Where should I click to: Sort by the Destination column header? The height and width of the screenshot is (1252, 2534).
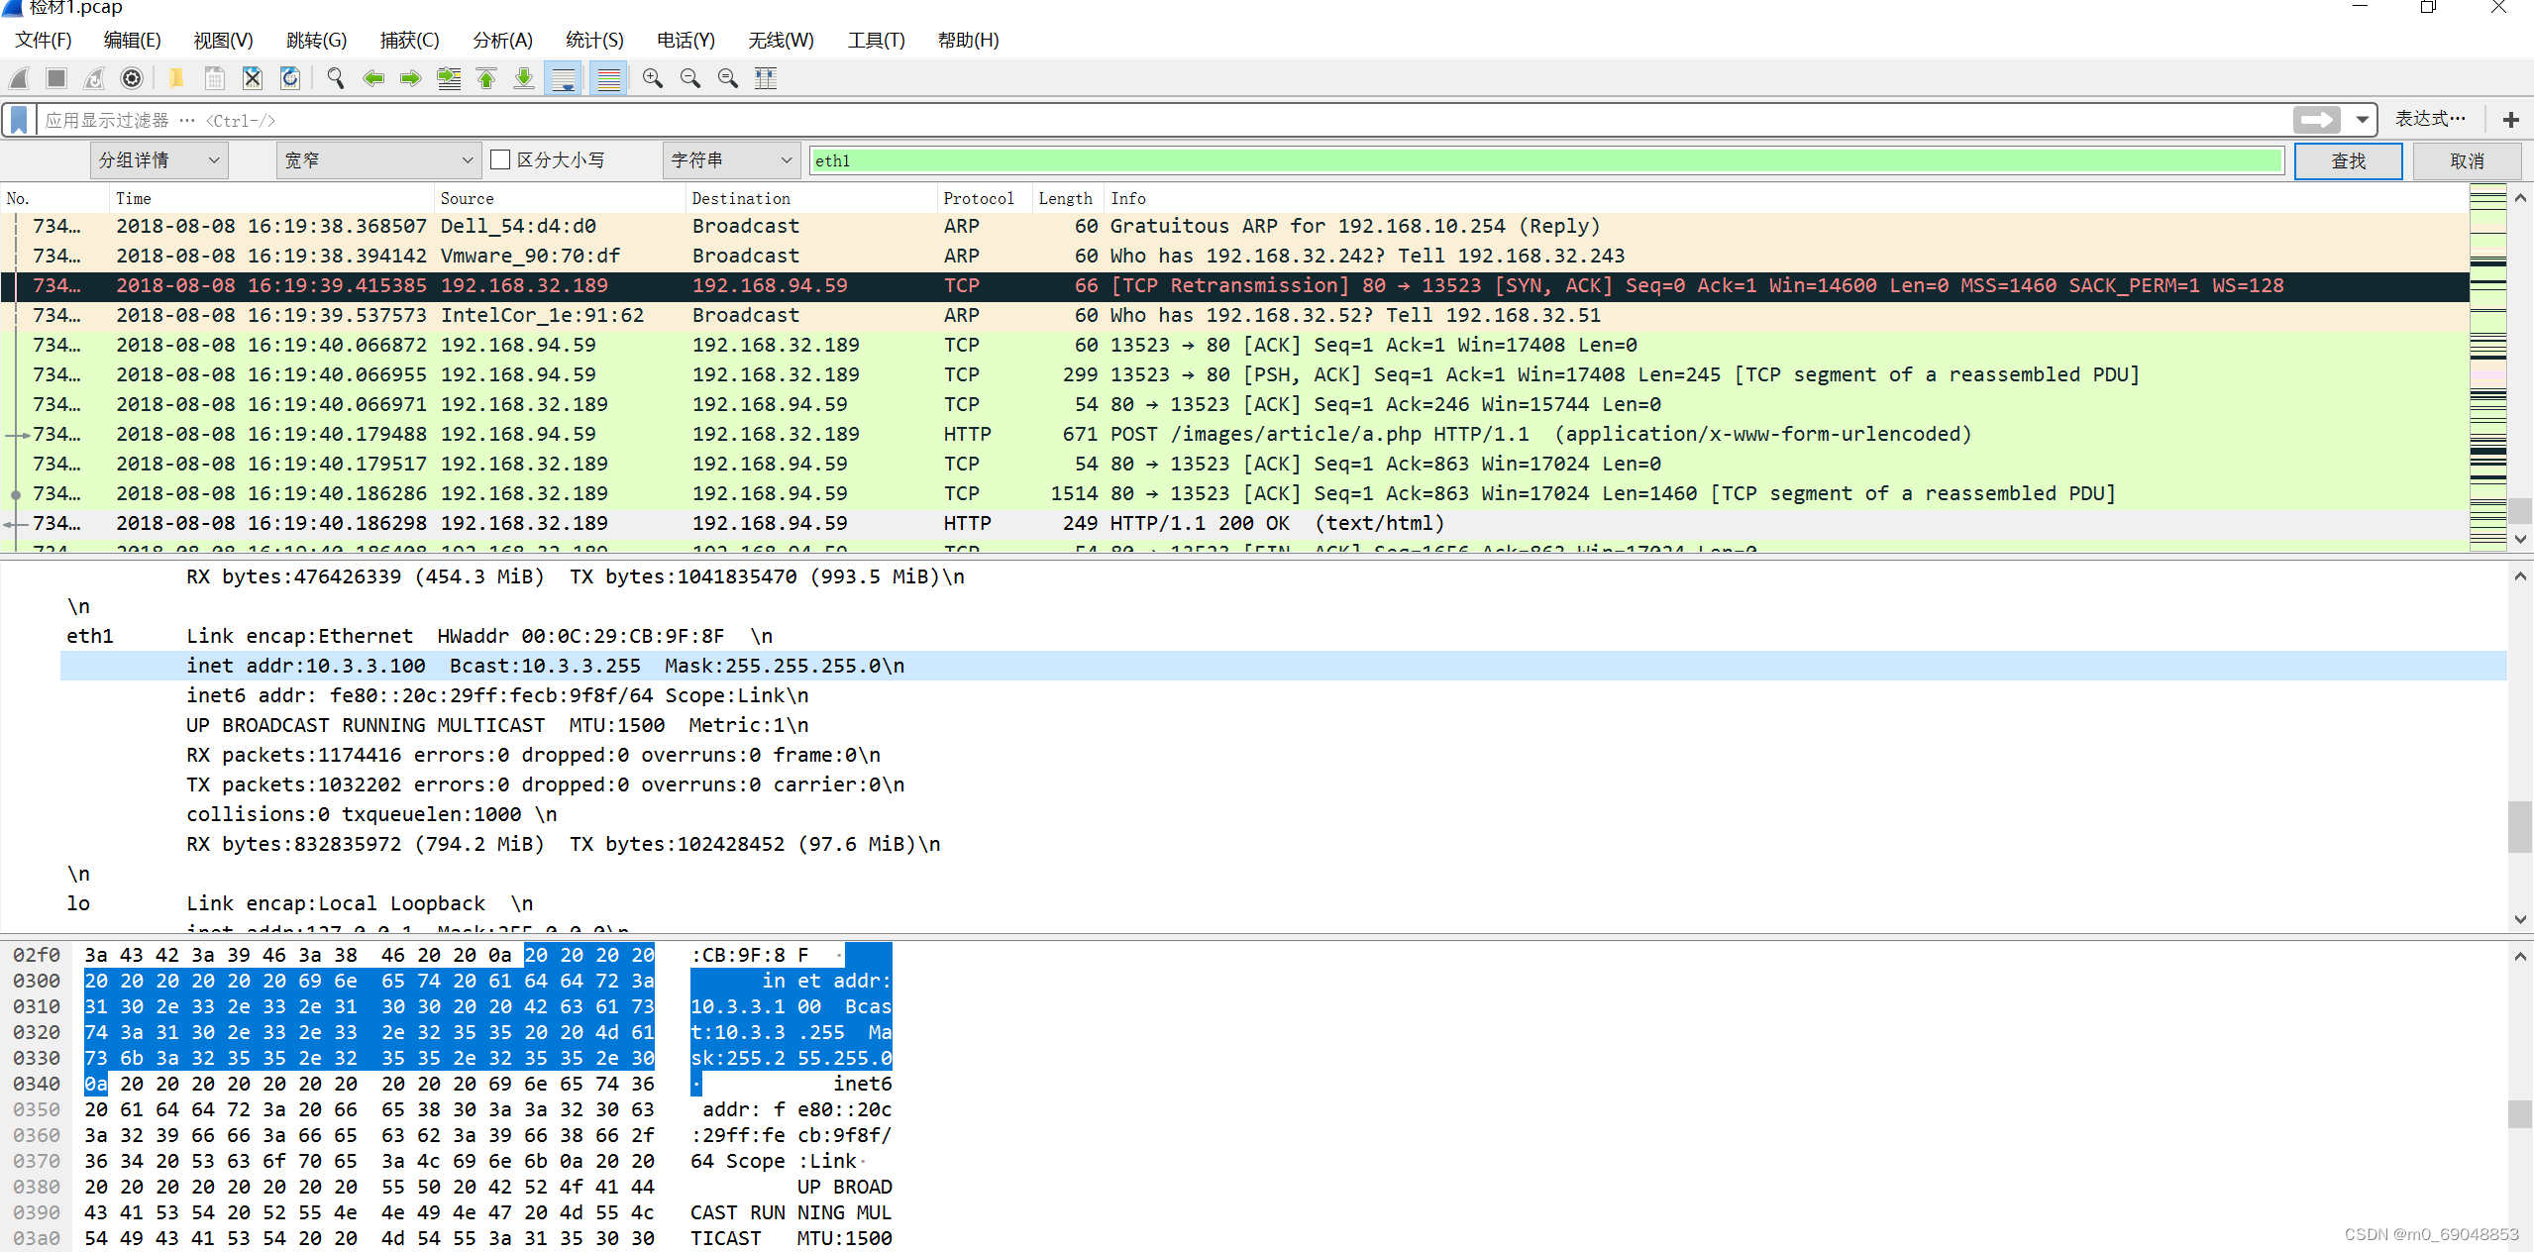point(811,198)
